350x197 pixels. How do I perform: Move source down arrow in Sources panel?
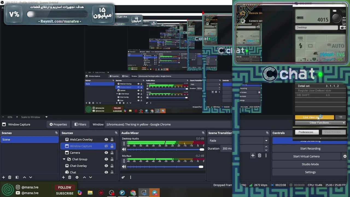pyautogui.click(x=91, y=177)
